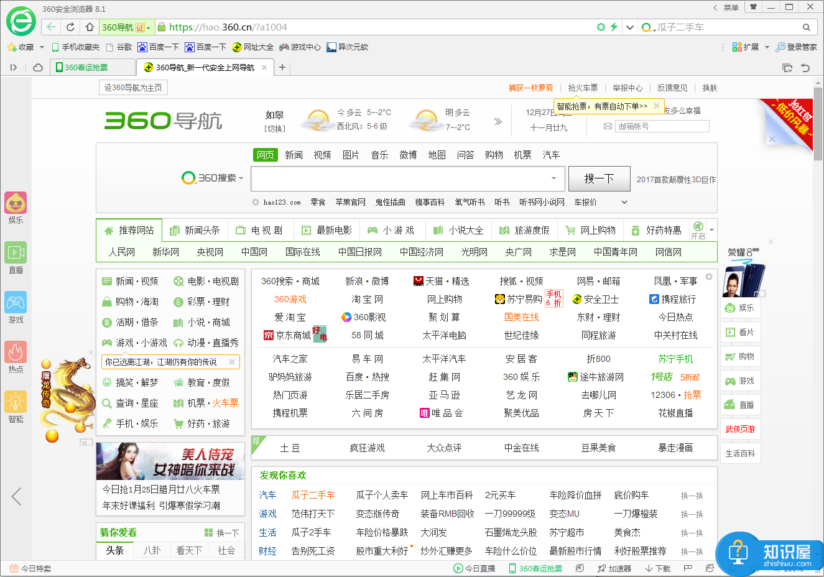Select 头条 tab under 猜你爱看
Viewport: 824px width, 577px height.
(x=114, y=550)
